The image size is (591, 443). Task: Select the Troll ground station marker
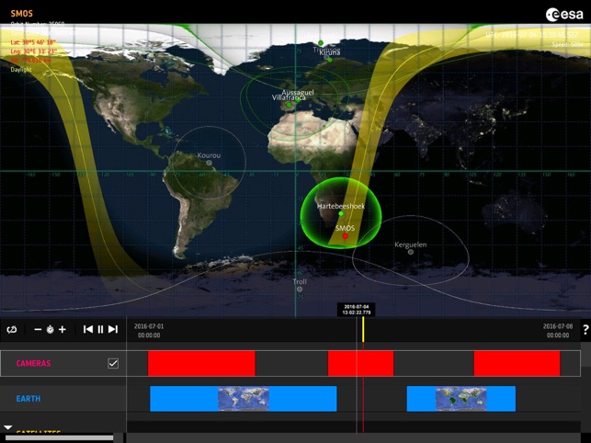[300, 290]
